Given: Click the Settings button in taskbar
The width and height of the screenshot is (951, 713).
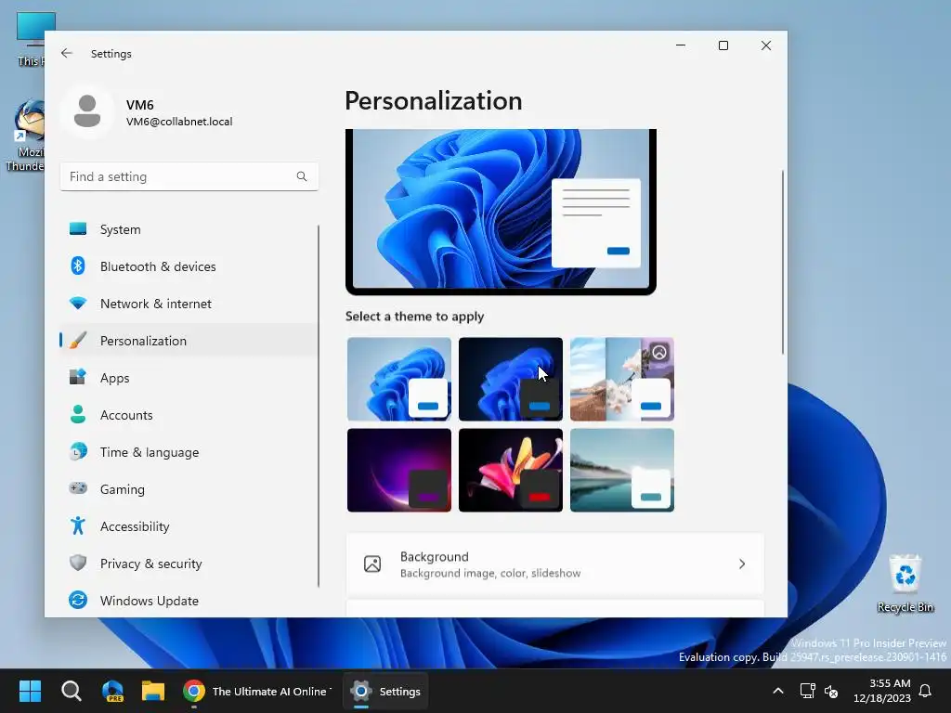Looking at the screenshot, I should coord(385,691).
